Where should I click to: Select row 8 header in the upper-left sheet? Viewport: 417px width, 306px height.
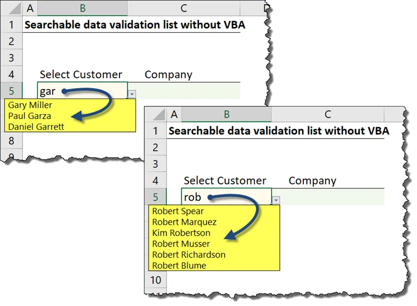[11, 141]
